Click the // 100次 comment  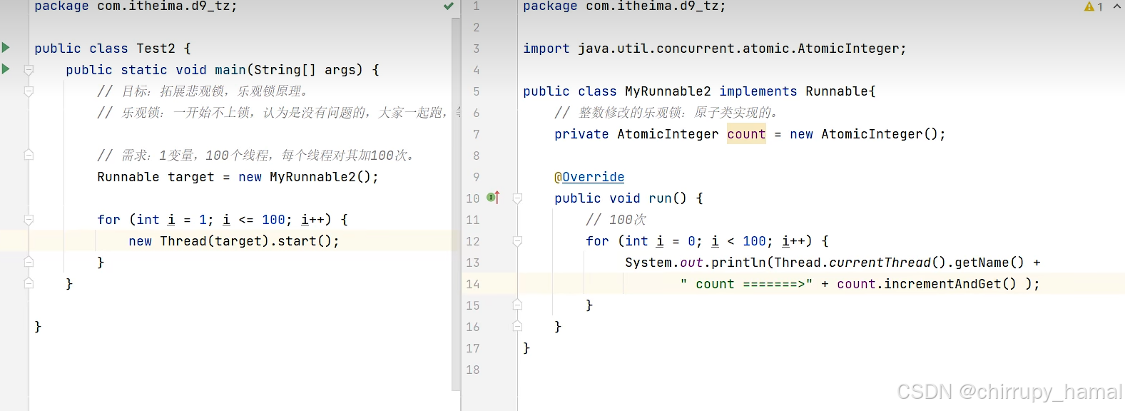tap(616, 220)
